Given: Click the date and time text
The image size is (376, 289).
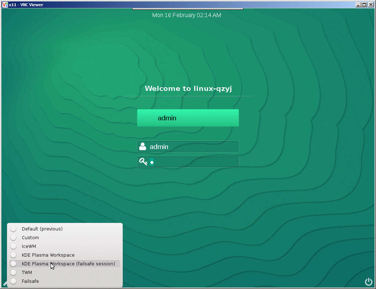Looking at the screenshot, I should 187,15.
